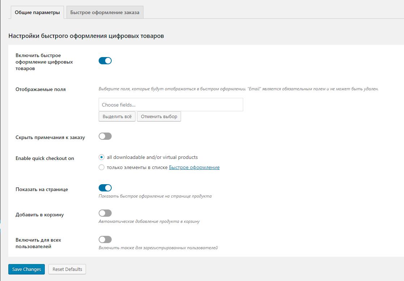The height and width of the screenshot is (281, 404).
Task: Click the Отображаемые поля field label
Action: (40, 89)
